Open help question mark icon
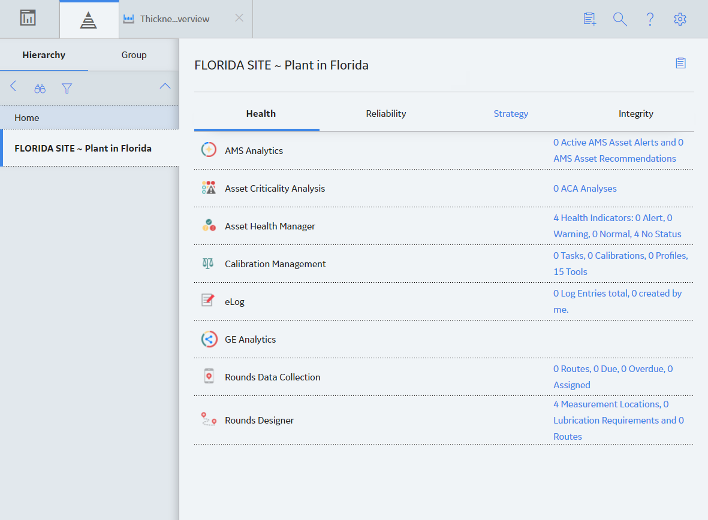Screen dimensions: 708x520 point(650,19)
